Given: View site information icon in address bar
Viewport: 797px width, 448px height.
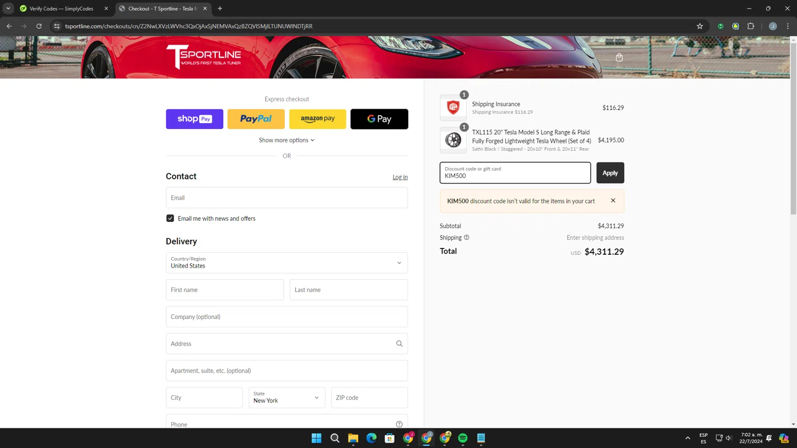Looking at the screenshot, I should pyautogui.click(x=57, y=26).
